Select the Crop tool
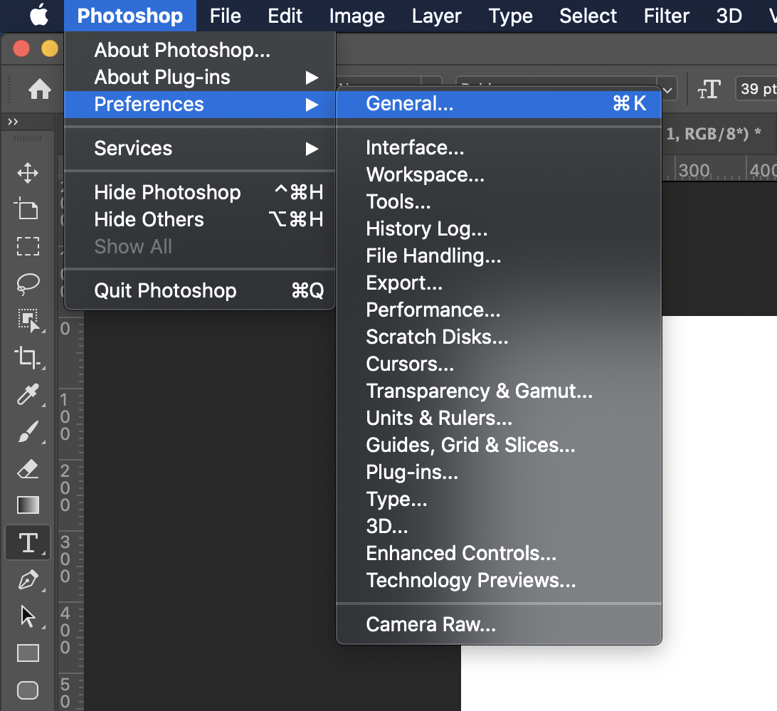The width and height of the screenshot is (777, 711). [28, 357]
